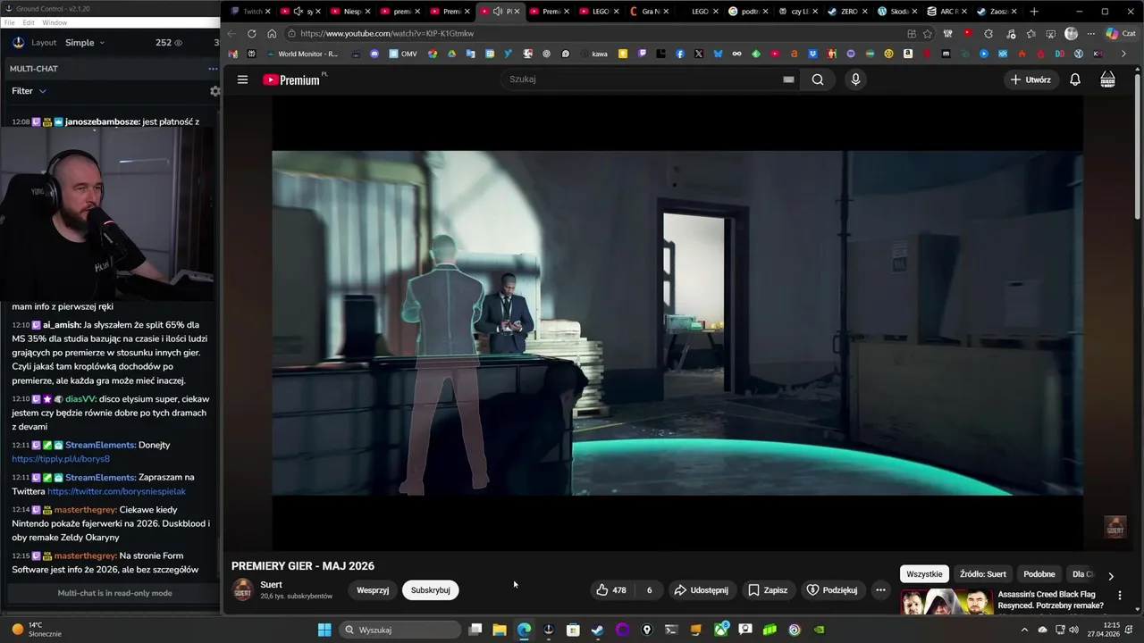Select the Źródło: Suert filter chip
The width and height of the screenshot is (1144, 643).
(x=982, y=574)
